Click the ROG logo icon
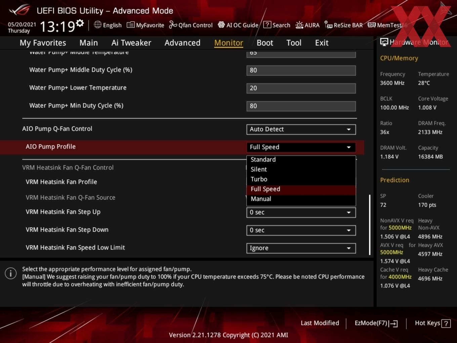Screen dimensions: 457x343 pos(19,10)
